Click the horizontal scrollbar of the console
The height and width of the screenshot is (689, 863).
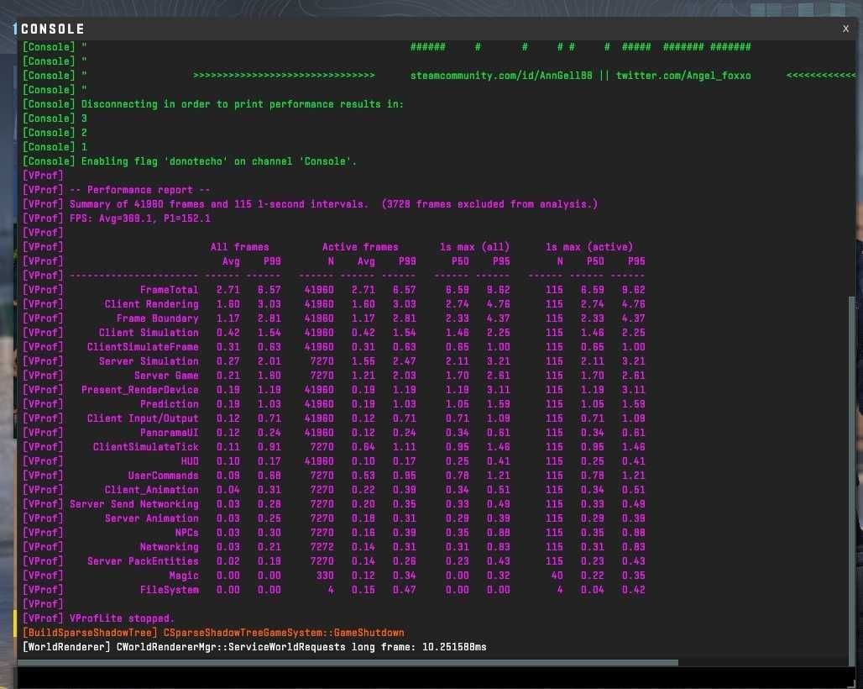pyautogui.click(x=348, y=663)
